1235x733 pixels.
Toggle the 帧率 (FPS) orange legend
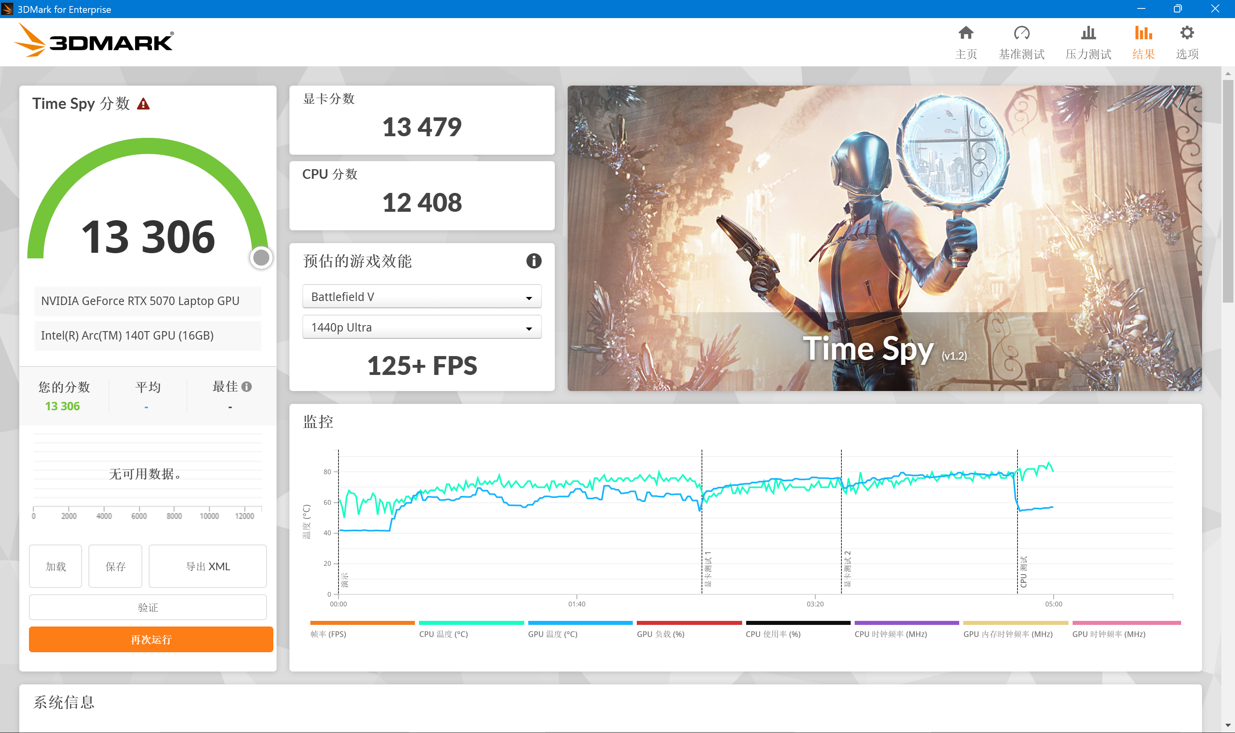pos(362,629)
